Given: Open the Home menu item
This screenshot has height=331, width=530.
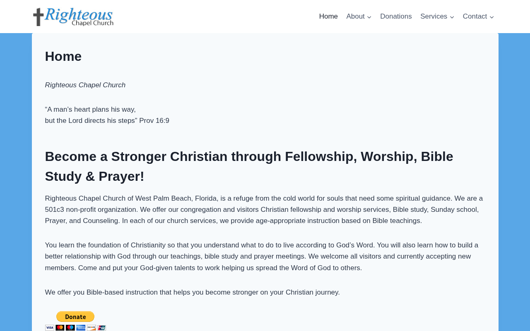Looking at the screenshot, I should pyautogui.click(x=328, y=17).
